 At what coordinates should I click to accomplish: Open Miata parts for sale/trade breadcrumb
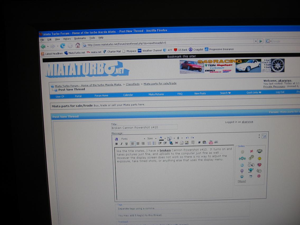(160, 83)
